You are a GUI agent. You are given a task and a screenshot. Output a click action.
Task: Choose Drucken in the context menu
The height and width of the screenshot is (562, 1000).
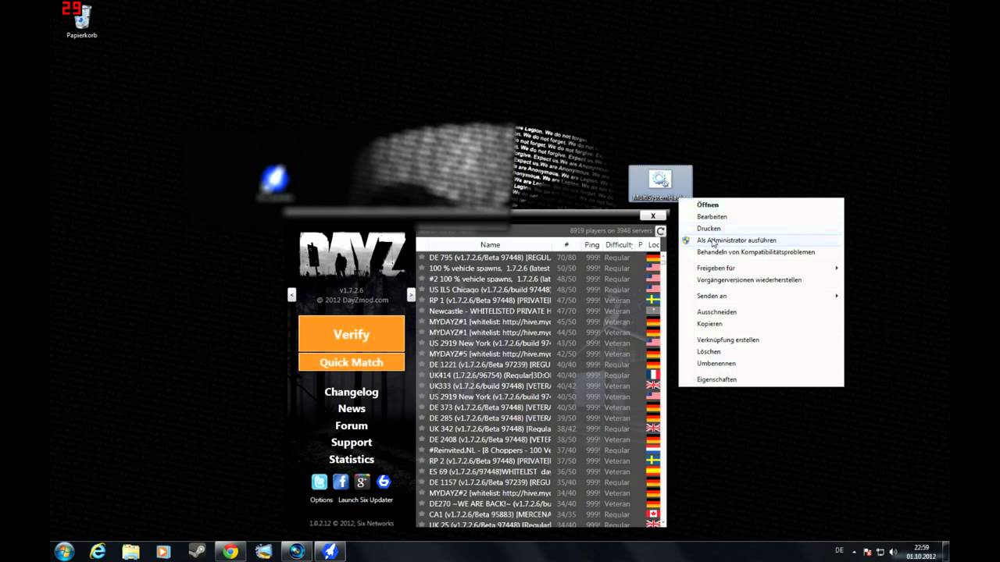coord(709,229)
